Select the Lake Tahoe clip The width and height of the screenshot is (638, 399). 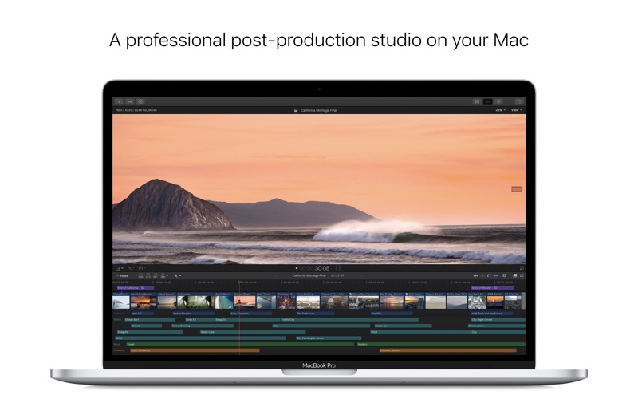coord(266,301)
